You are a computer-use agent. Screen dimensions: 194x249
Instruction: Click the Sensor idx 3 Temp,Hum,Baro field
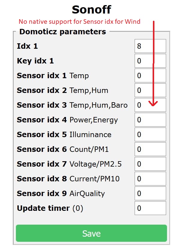tap(150, 105)
